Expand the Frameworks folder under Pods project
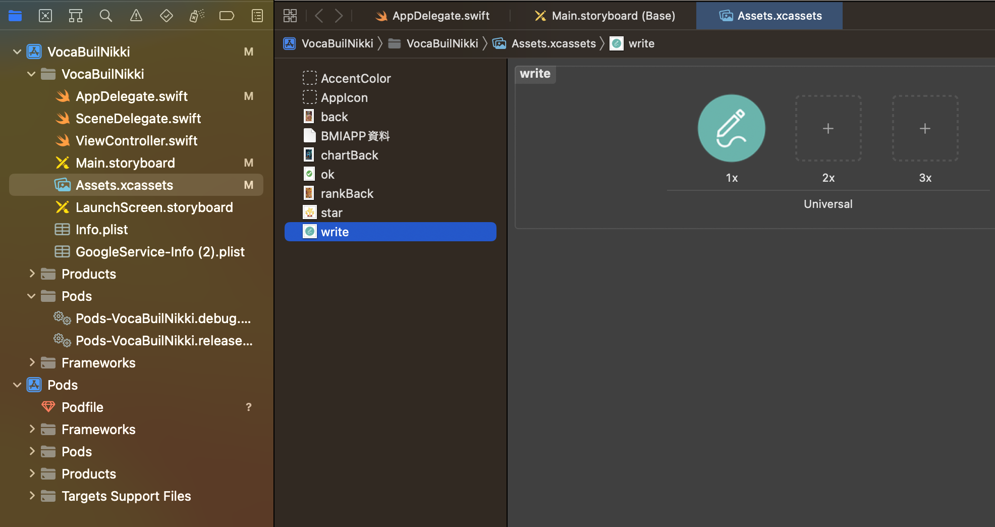Screen dimensions: 995x527 pos(31,430)
